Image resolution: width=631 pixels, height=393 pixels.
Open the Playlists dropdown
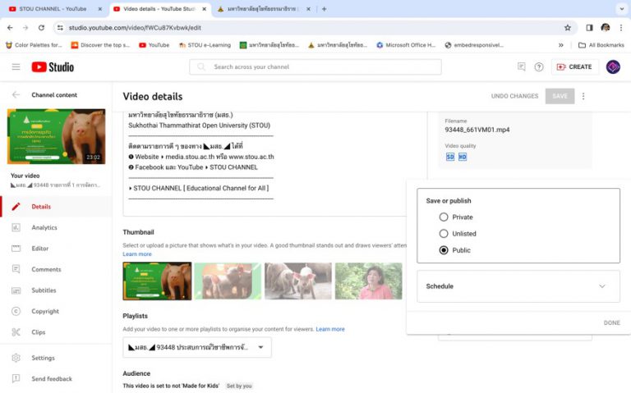197,347
